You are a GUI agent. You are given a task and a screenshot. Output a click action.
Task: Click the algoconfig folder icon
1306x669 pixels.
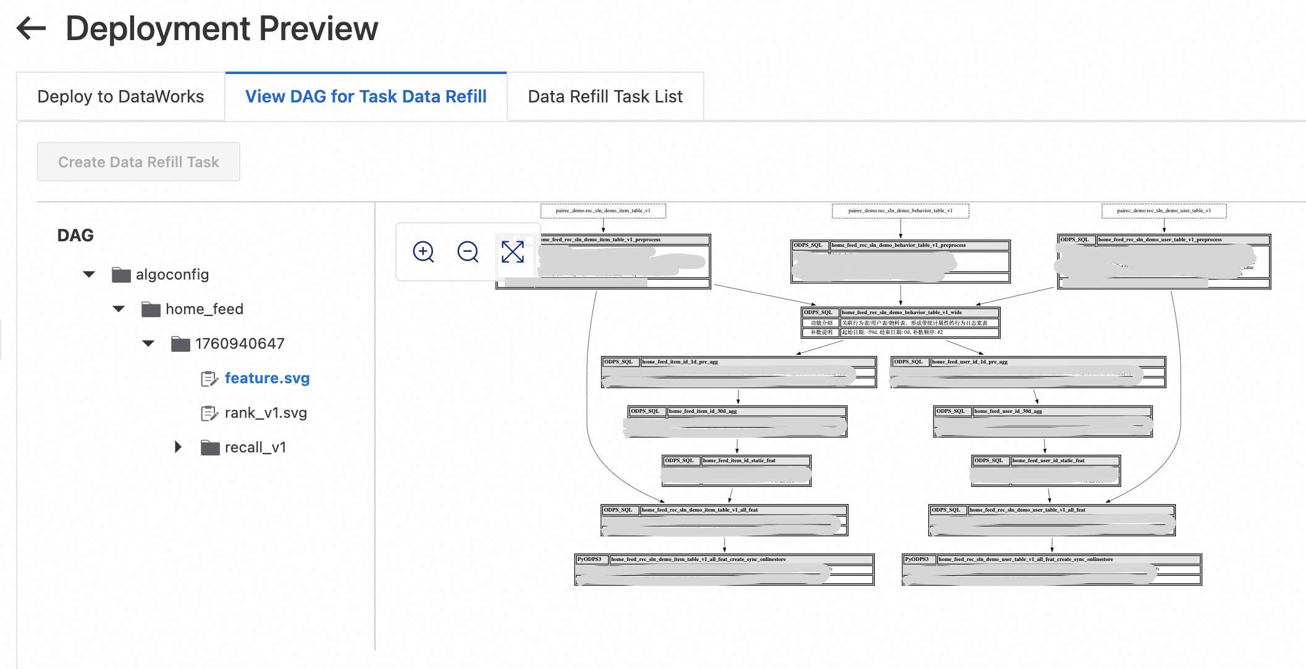(x=121, y=275)
